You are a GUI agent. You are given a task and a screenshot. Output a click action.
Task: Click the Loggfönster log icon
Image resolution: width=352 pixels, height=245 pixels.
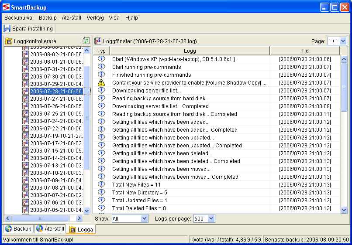point(98,41)
